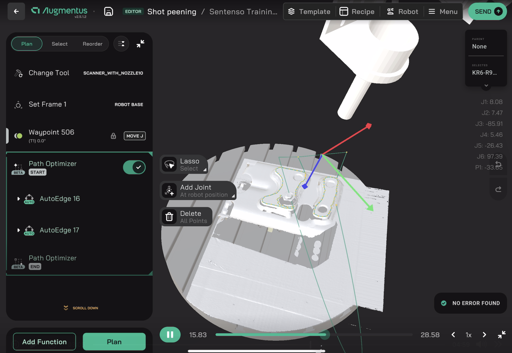Viewport: 512px width, 353px height.
Task: Click the Path Optimizer START icon
Action: click(18, 168)
